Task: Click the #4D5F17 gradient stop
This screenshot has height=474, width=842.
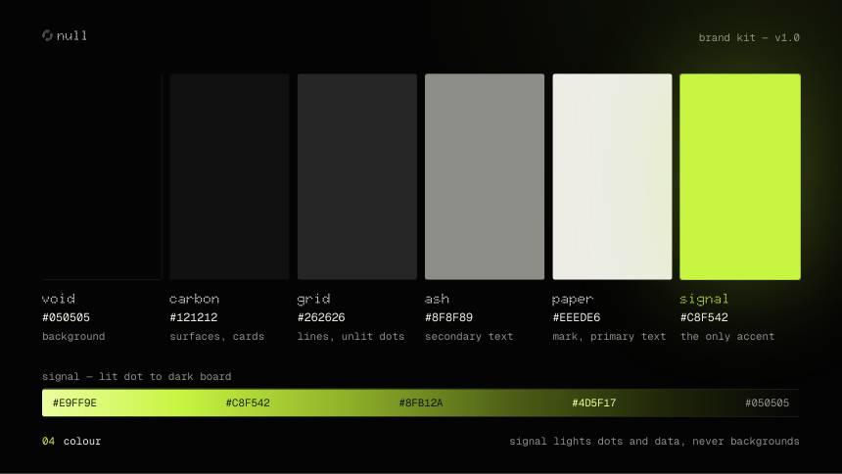Action: pyautogui.click(x=594, y=403)
